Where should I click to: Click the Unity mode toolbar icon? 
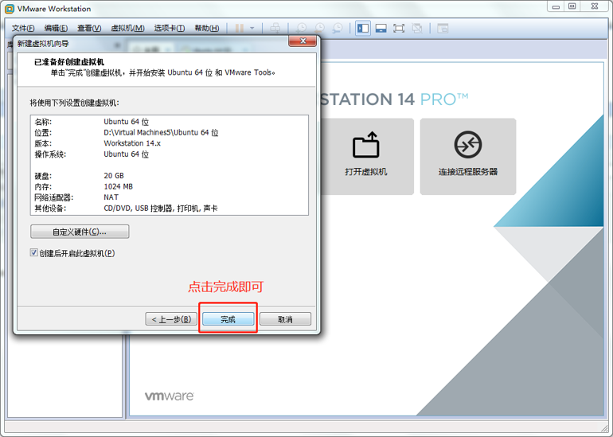click(x=417, y=28)
